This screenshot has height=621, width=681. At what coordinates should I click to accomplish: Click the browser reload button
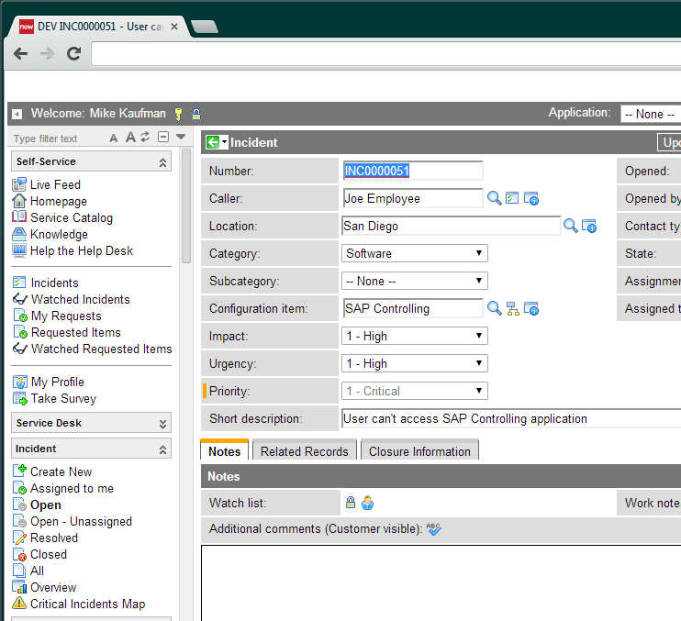(73, 53)
